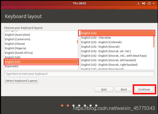Viewport: 158px width, 114px height.
Task: Select Dvorak, intl., with dead keys variant
Action: click(x=117, y=55)
